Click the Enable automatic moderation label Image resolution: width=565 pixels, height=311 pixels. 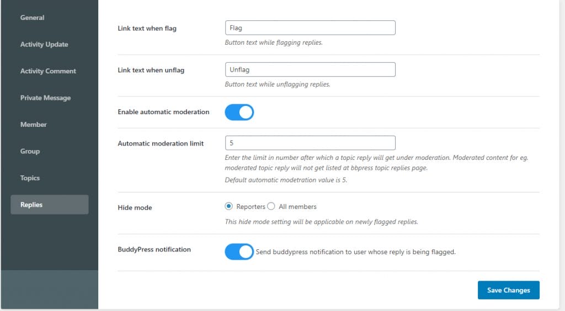click(163, 112)
